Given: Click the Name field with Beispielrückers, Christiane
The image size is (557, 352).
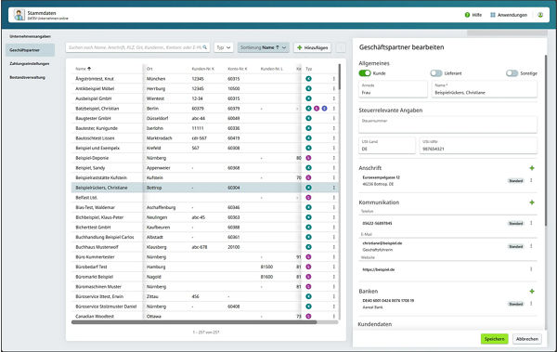Looking at the screenshot, I should 485,89.
